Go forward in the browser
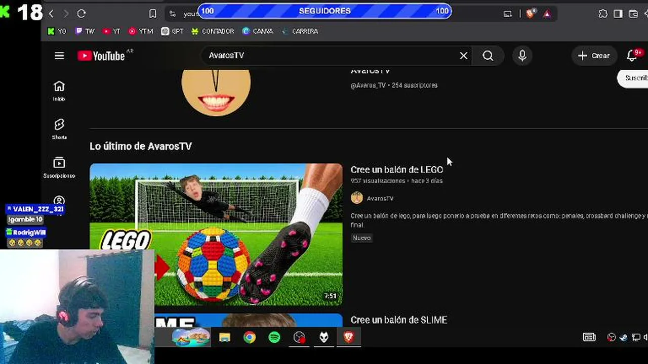This screenshot has height=364, width=648. click(x=66, y=14)
